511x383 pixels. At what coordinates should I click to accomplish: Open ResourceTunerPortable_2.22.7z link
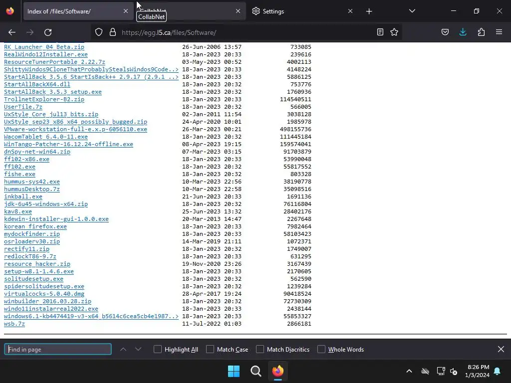pyautogui.click(x=54, y=62)
